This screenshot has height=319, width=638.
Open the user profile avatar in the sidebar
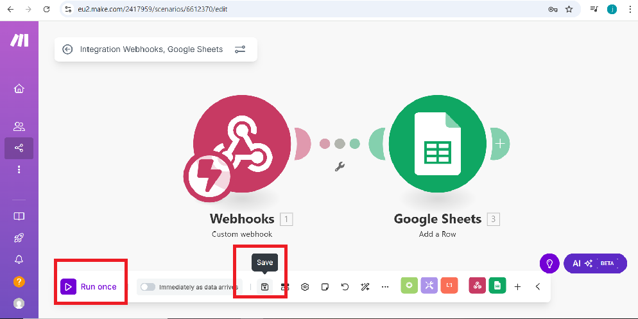(19, 303)
